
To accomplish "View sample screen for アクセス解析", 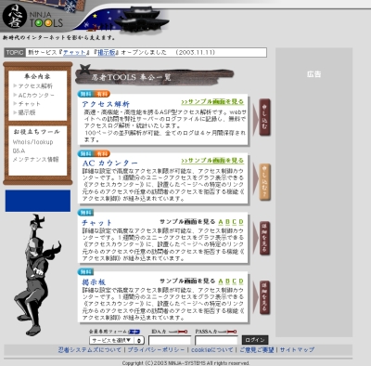I will coord(212,102).
